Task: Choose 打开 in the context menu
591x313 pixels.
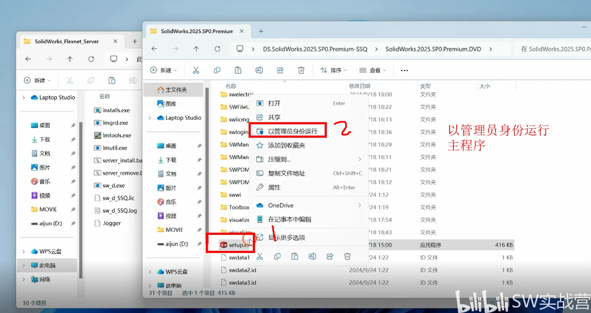Action: pyautogui.click(x=308, y=103)
